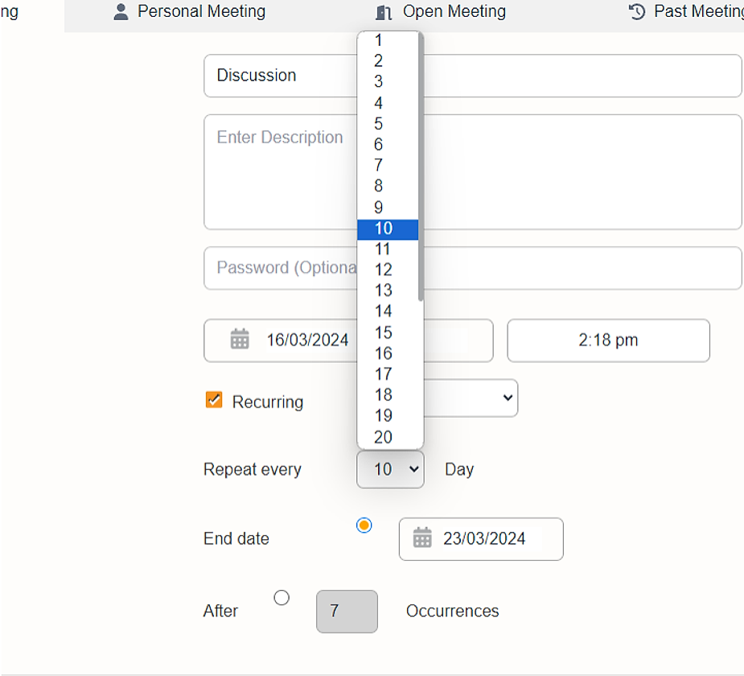Click the Day unit label
Viewport: 744px width, 676px height.
coord(459,469)
